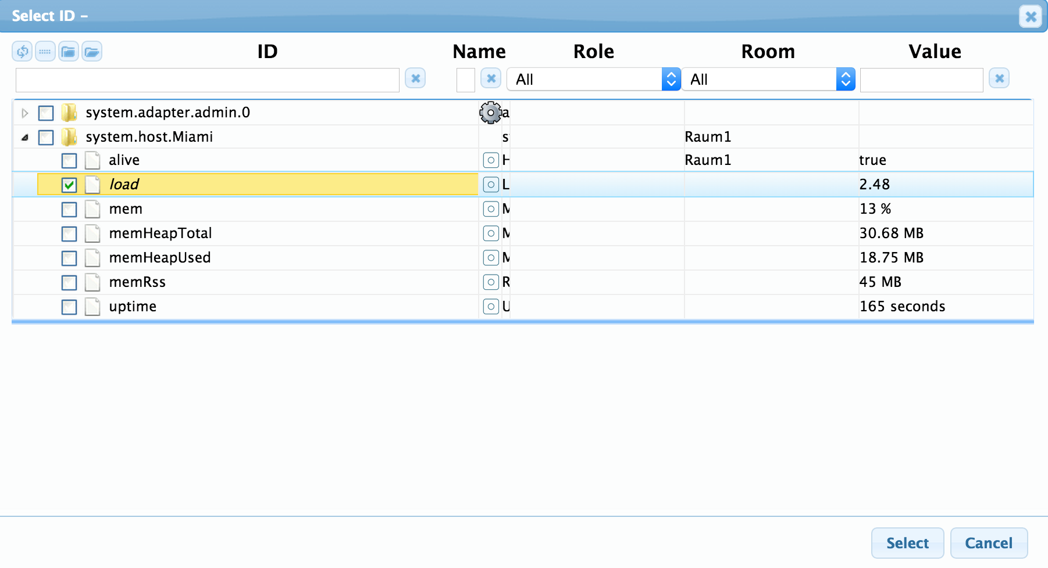Check the system.adapter.admin.0 checkbox
Image resolution: width=1048 pixels, height=568 pixels.
pyautogui.click(x=46, y=113)
